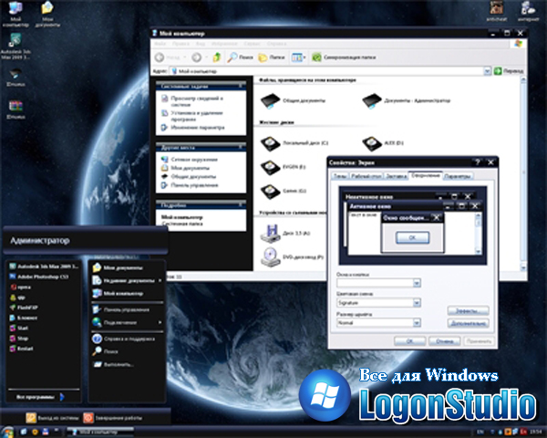The image size is (547, 438).
Task: Open Мои документы in Start menu right column
Action: tap(118, 268)
